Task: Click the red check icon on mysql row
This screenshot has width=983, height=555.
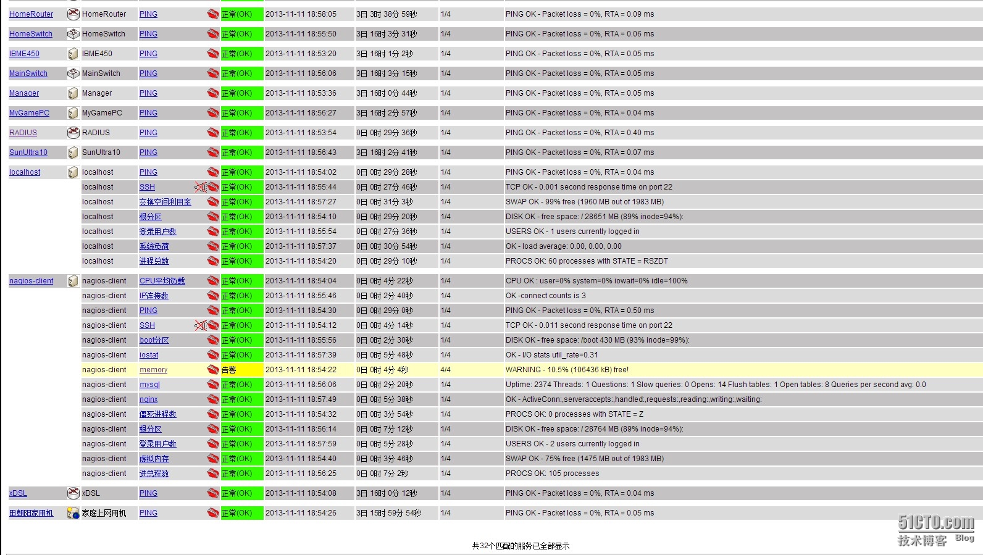Action: tap(213, 384)
